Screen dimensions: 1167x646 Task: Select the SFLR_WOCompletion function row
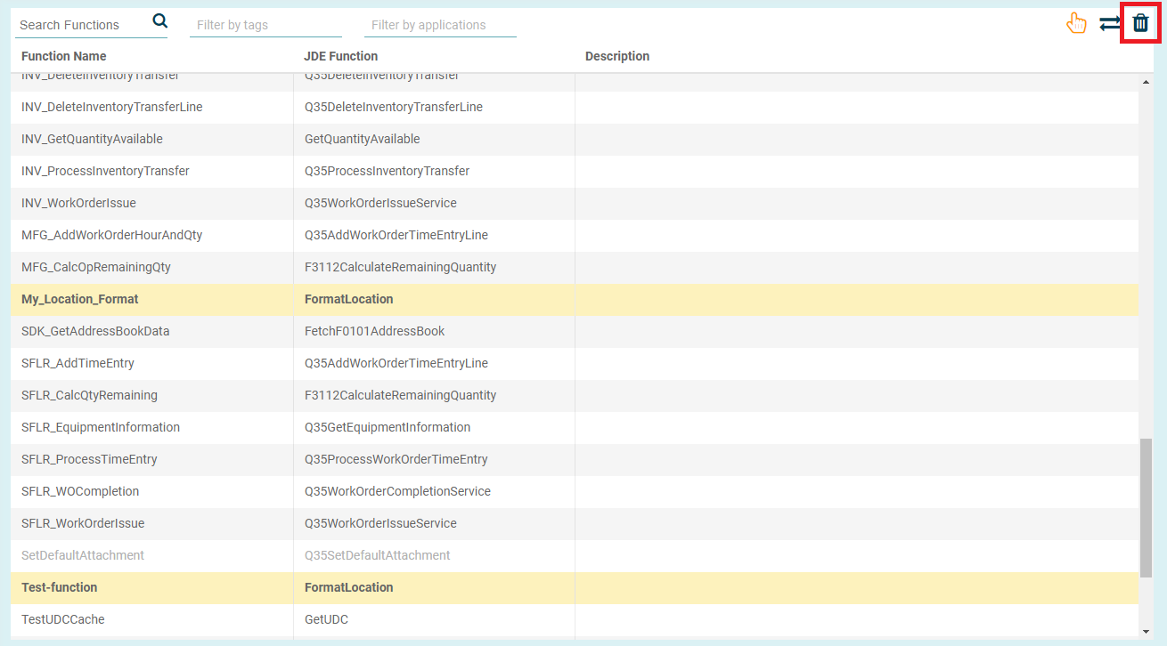(x=80, y=491)
